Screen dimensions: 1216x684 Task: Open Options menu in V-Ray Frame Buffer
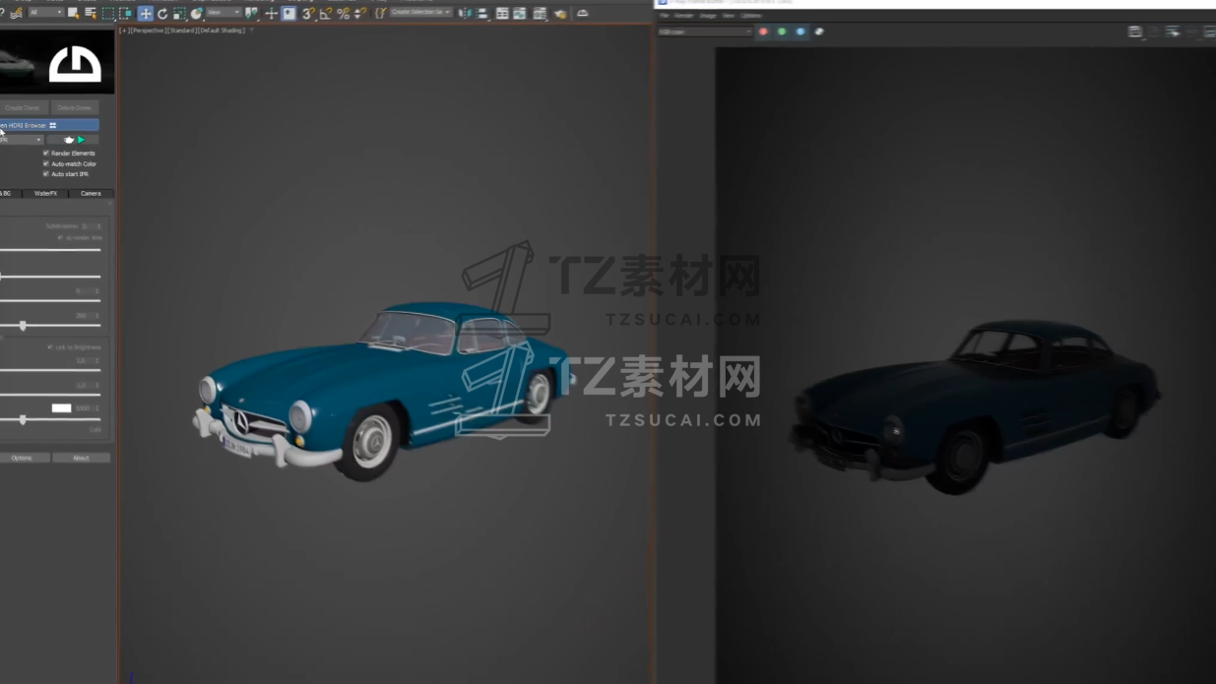point(751,16)
